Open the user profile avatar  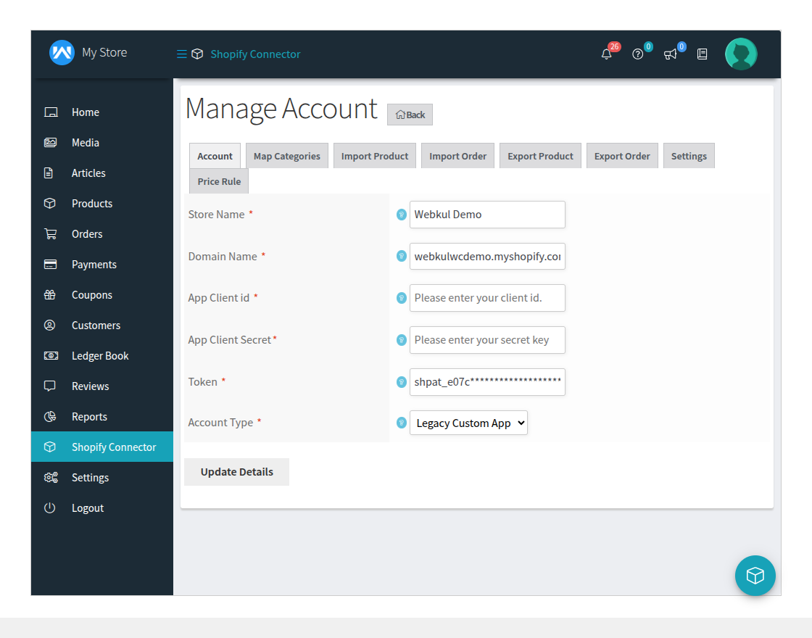[x=740, y=54]
